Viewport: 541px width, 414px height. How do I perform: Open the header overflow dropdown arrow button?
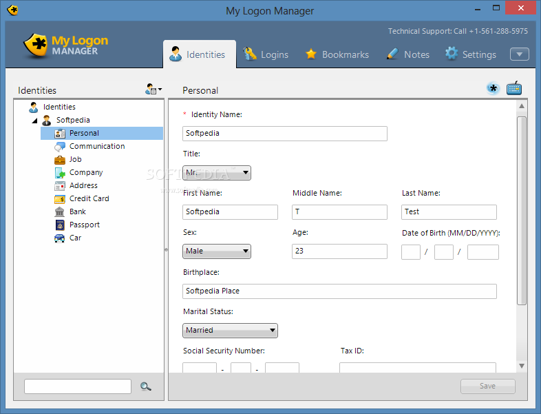(x=519, y=54)
